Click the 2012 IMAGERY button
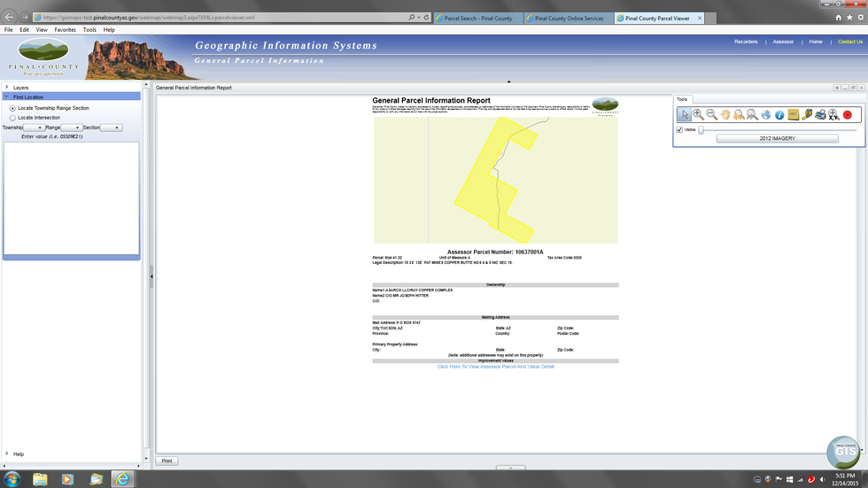 tap(777, 138)
